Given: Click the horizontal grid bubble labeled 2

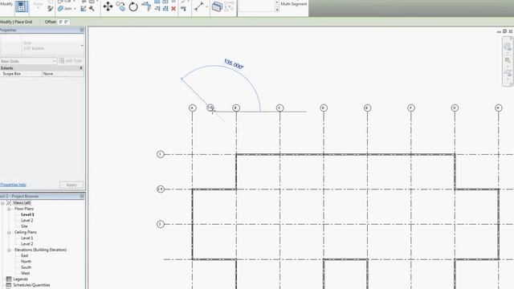Looking at the screenshot, I should (x=161, y=225).
